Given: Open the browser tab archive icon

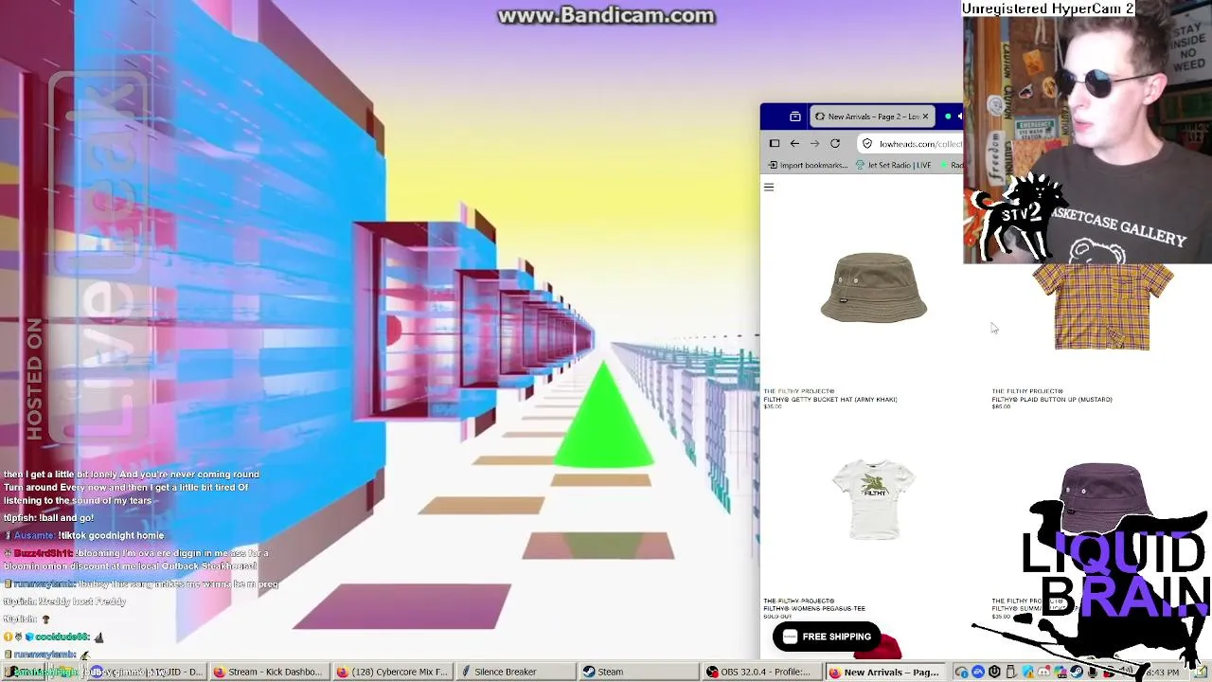Looking at the screenshot, I should point(794,117).
